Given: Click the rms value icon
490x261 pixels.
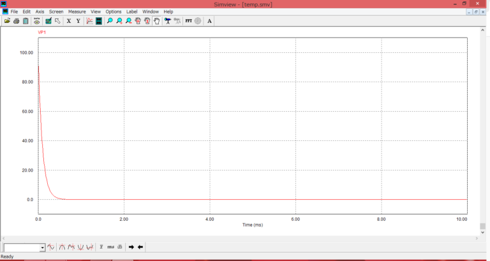Looking at the screenshot, I should (110, 247).
